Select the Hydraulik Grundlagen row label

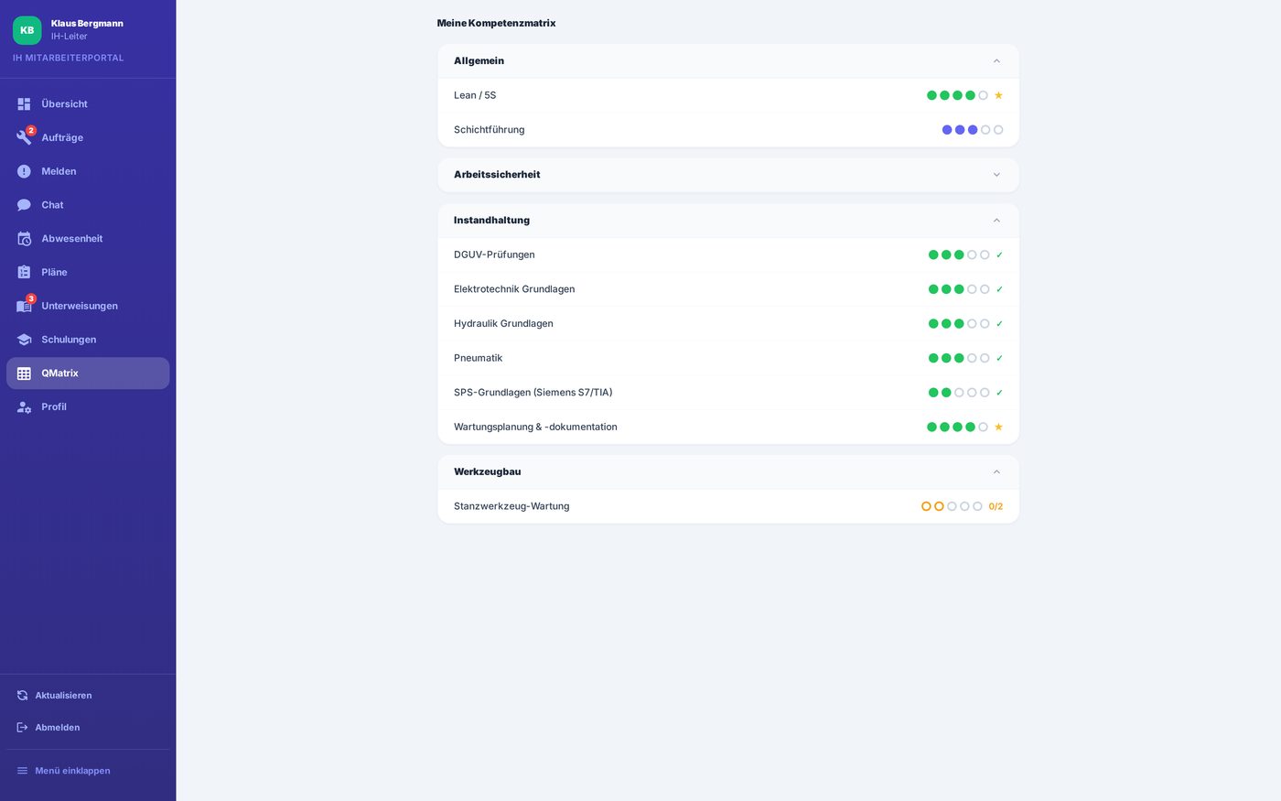pos(503,324)
